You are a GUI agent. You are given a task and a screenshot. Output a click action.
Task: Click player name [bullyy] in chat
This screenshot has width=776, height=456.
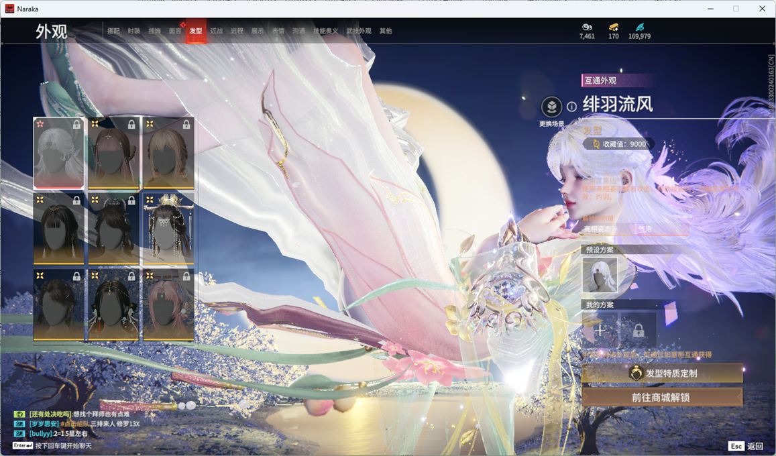[41, 434]
